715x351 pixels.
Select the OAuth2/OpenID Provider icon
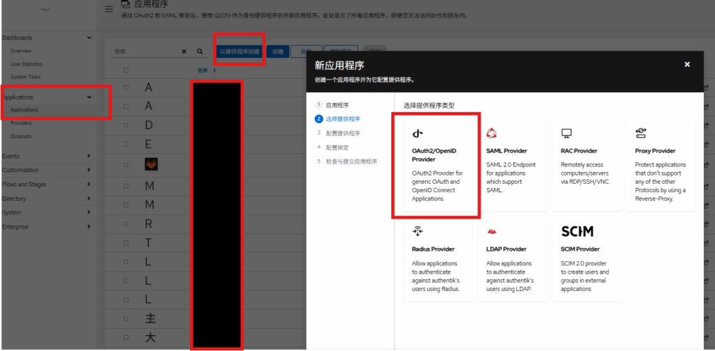click(418, 133)
